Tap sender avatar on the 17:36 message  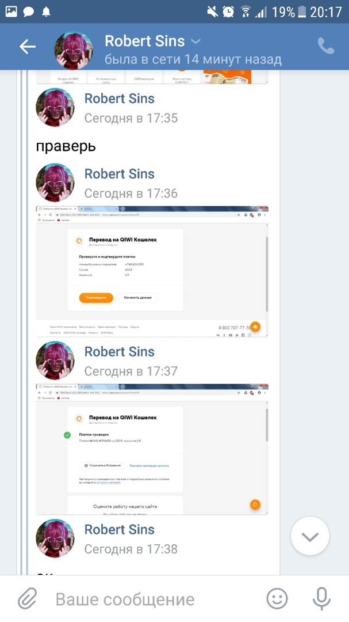(55, 183)
